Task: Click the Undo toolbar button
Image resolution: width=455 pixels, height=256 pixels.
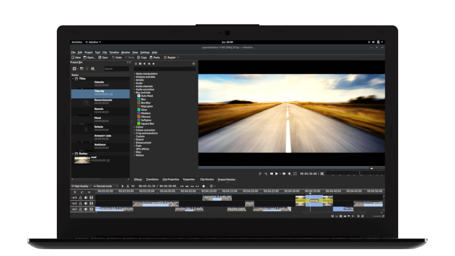Action: pos(117,57)
